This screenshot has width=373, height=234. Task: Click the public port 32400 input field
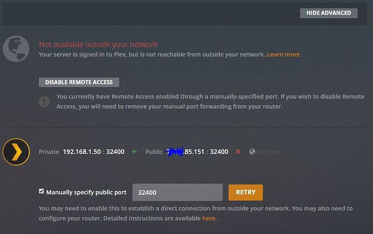(x=177, y=192)
